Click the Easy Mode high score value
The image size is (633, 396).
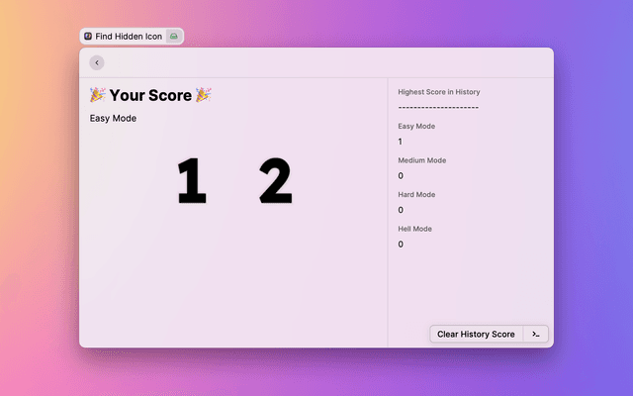point(401,142)
